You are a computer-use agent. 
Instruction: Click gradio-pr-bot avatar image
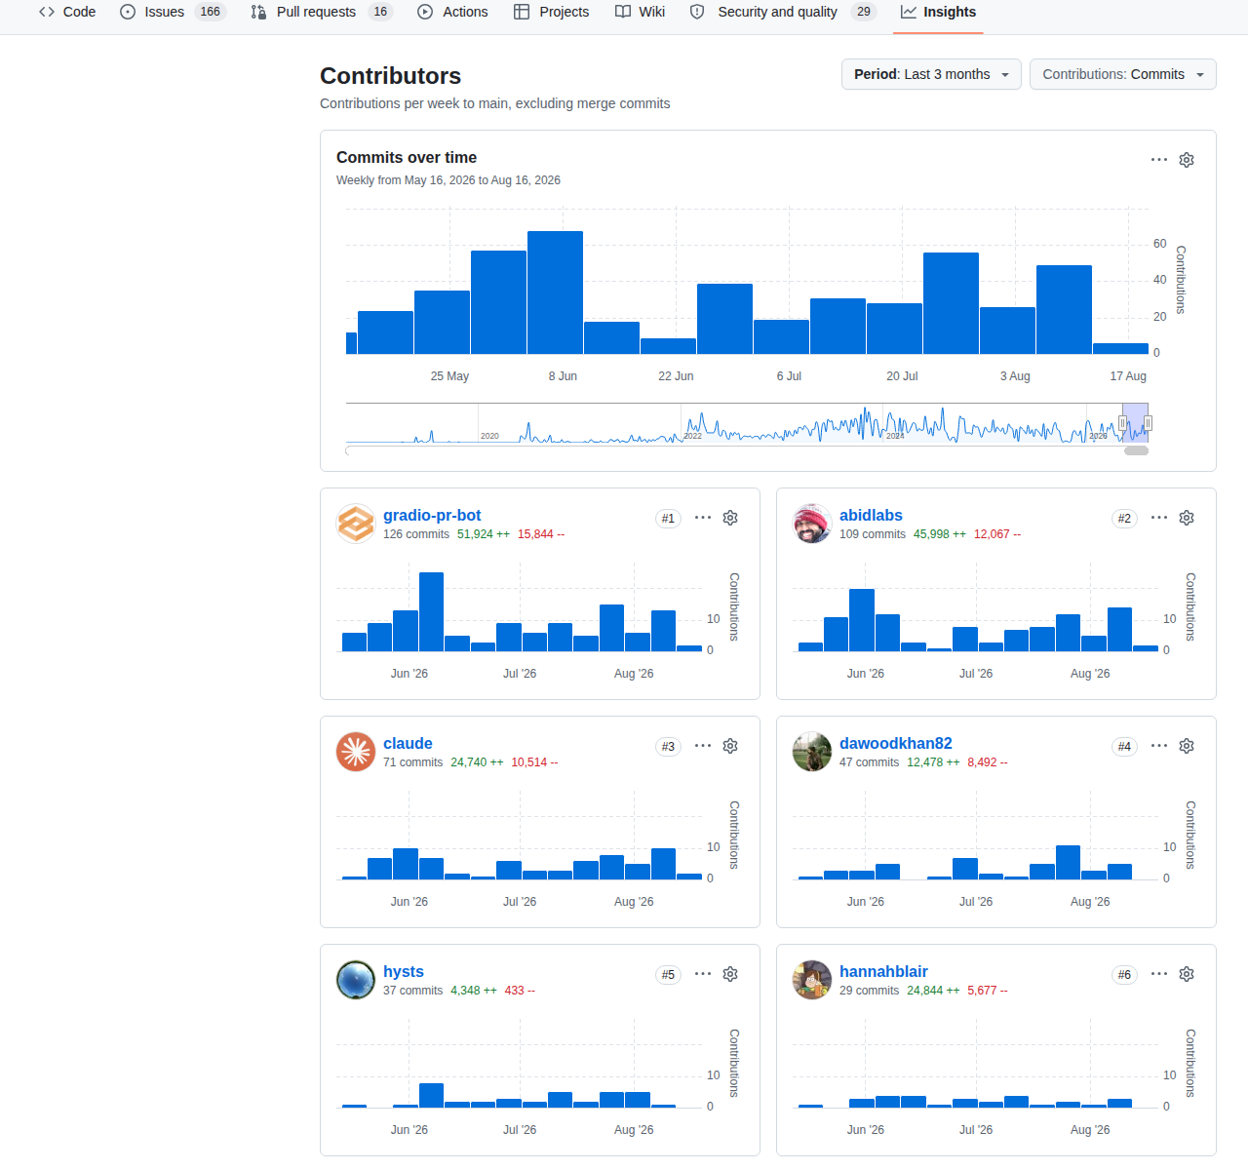pyautogui.click(x=356, y=524)
